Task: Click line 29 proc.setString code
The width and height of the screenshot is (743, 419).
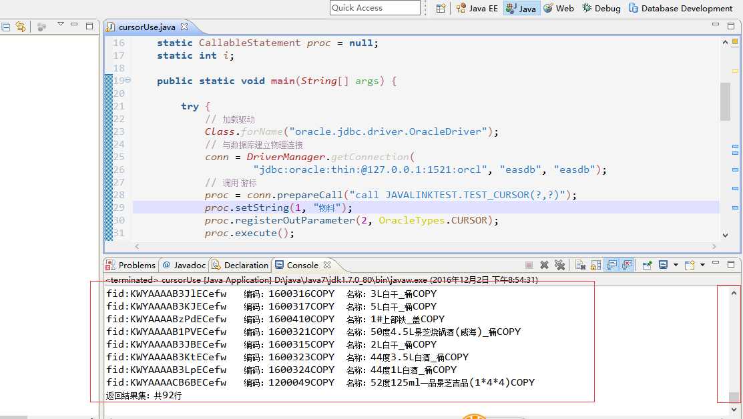Action: pos(278,207)
